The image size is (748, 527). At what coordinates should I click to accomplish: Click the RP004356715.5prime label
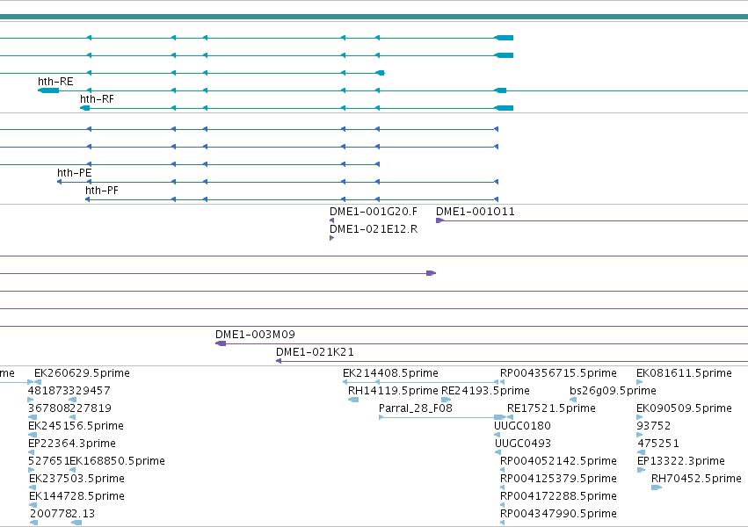[559, 373]
